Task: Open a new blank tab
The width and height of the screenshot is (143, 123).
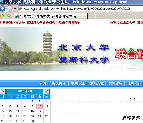Action: click(x=91, y=17)
